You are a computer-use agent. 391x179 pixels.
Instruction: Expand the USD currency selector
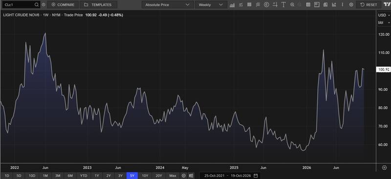(384, 15)
